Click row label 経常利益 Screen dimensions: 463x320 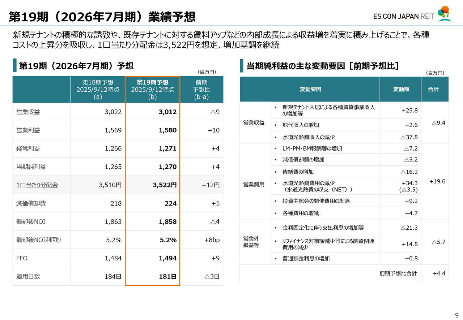[28, 148]
